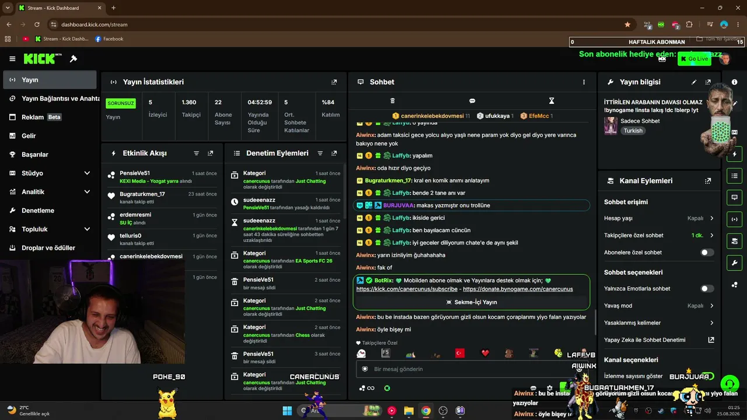
Task: Click the list icon on the right rail
Action: click(734, 176)
